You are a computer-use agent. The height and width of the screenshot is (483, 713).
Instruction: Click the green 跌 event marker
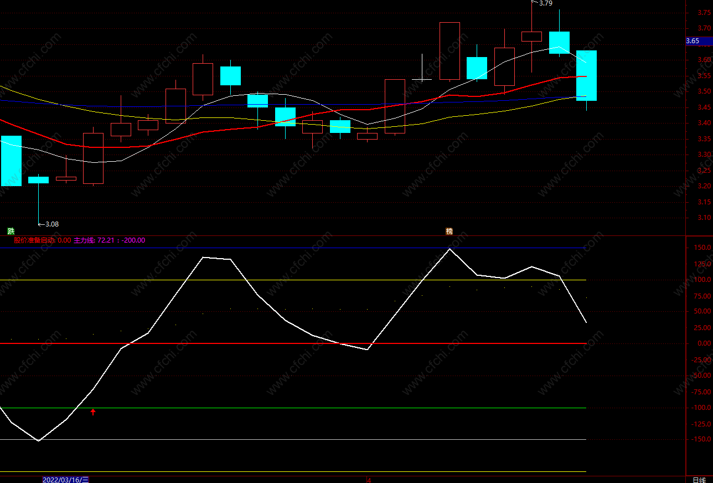(x=11, y=231)
